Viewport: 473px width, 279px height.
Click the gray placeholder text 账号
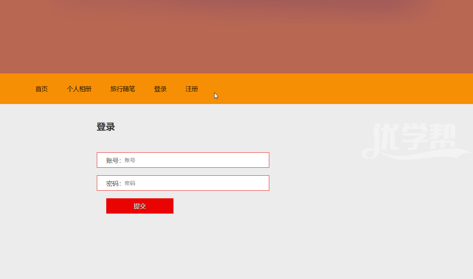(x=130, y=160)
